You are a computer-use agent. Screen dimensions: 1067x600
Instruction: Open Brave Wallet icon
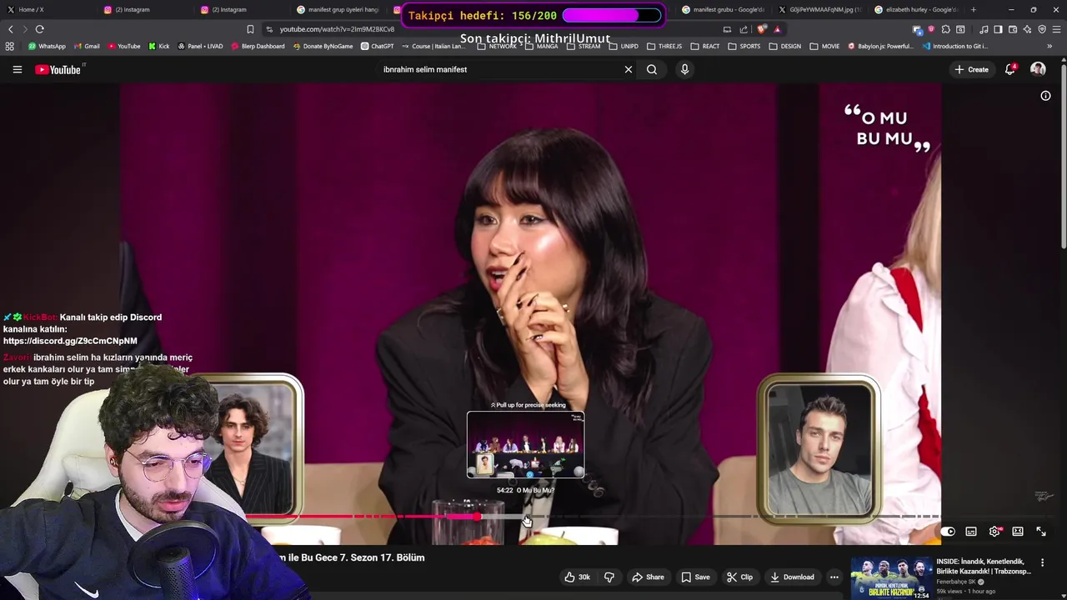[x=1013, y=29]
